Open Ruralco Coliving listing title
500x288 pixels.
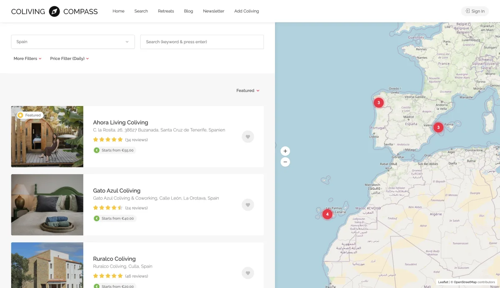(114, 259)
